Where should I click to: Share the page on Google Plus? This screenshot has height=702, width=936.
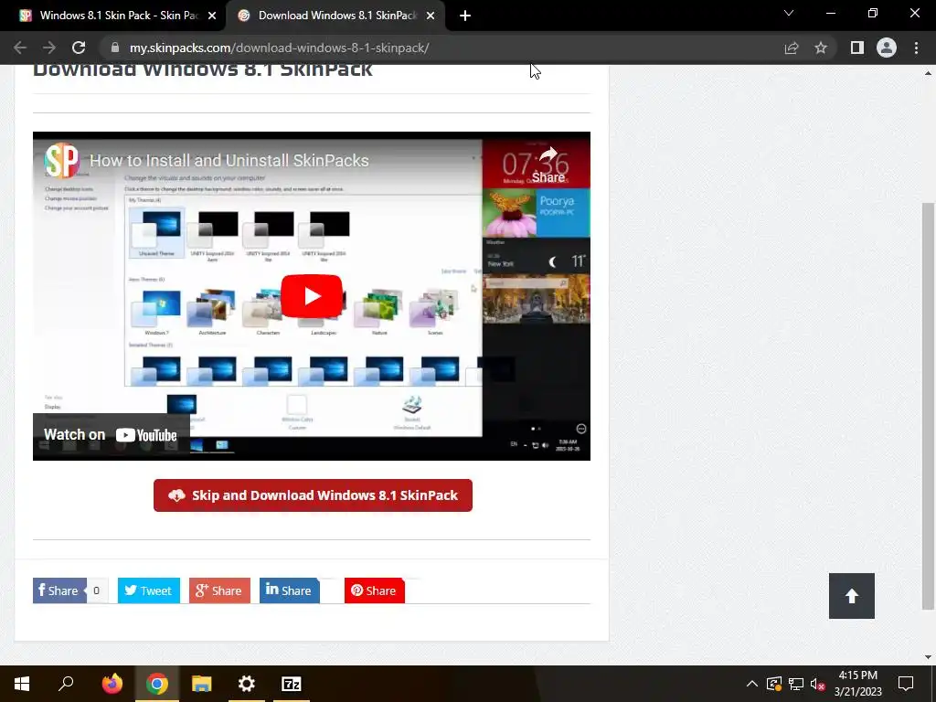(x=219, y=590)
